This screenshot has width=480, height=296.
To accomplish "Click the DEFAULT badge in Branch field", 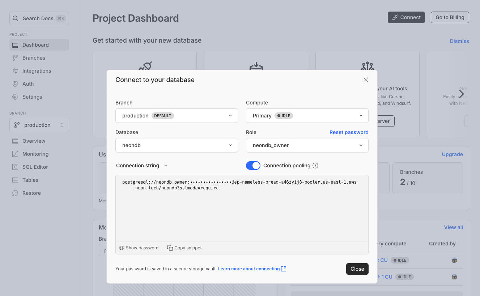I will pyautogui.click(x=163, y=116).
